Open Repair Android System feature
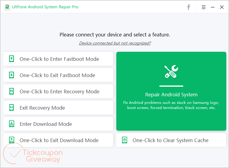The height and width of the screenshot is (168, 229). tap(171, 91)
